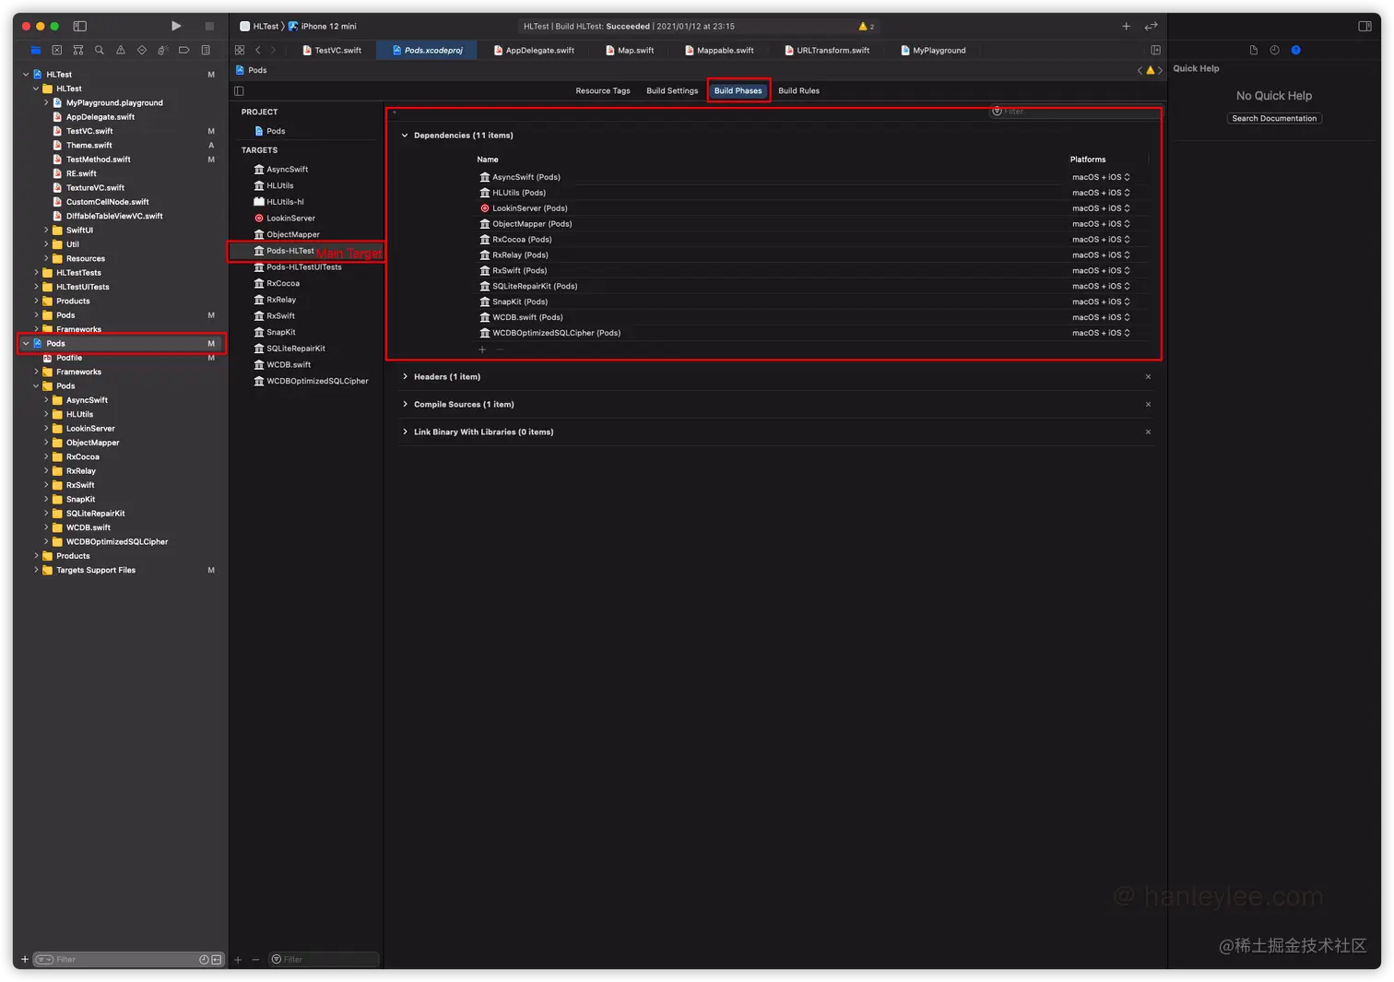Open the Breakpoint navigator
The width and height of the screenshot is (1394, 982).
click(183, 50)
